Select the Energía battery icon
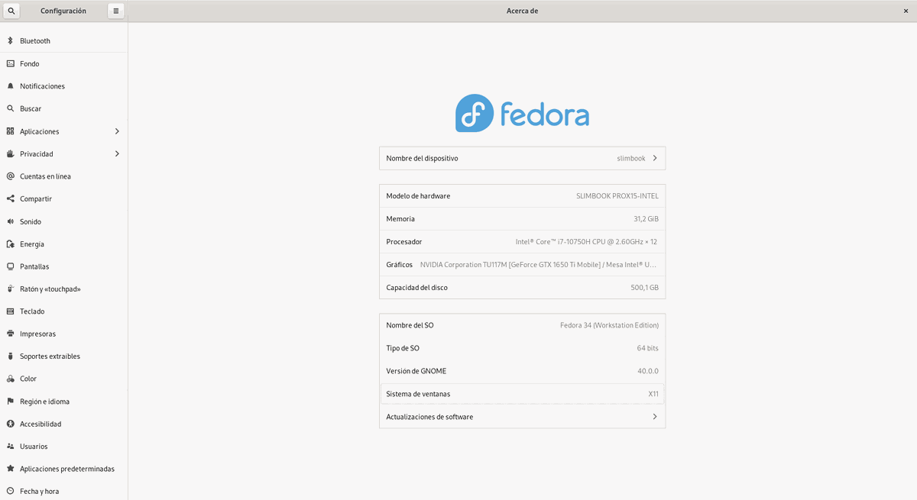 pyautogui.click(x=10, y=244)
